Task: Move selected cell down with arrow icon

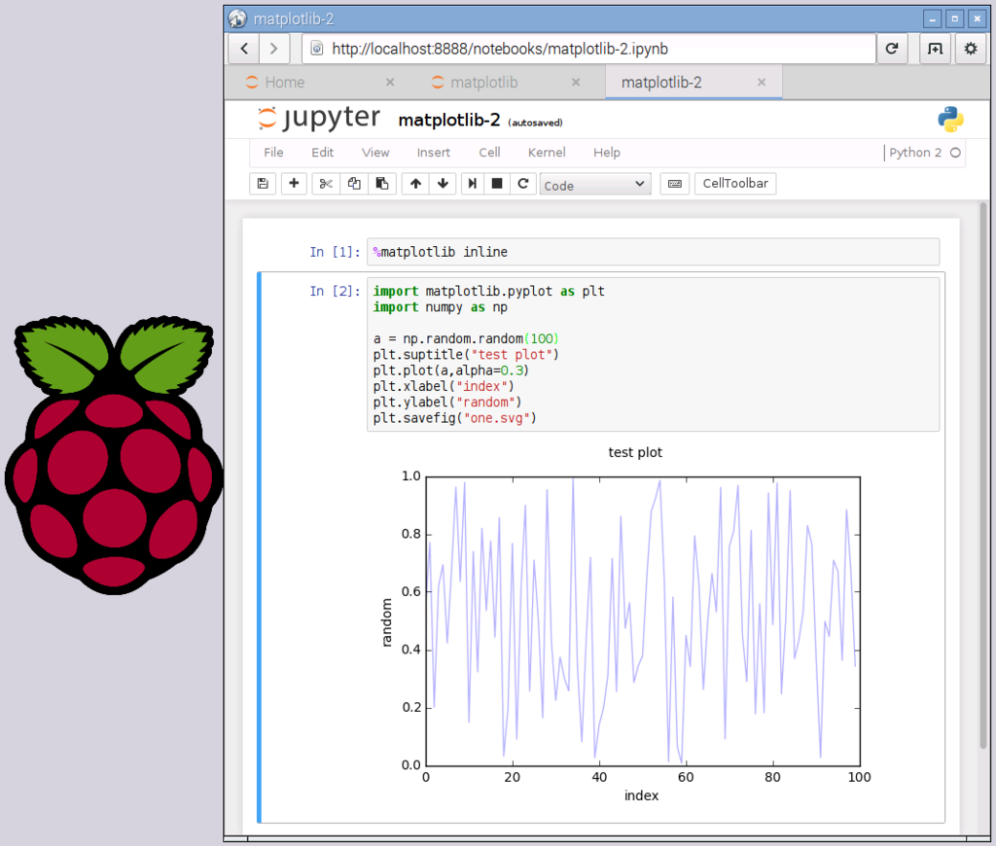Action: click(x=443, y=184)
